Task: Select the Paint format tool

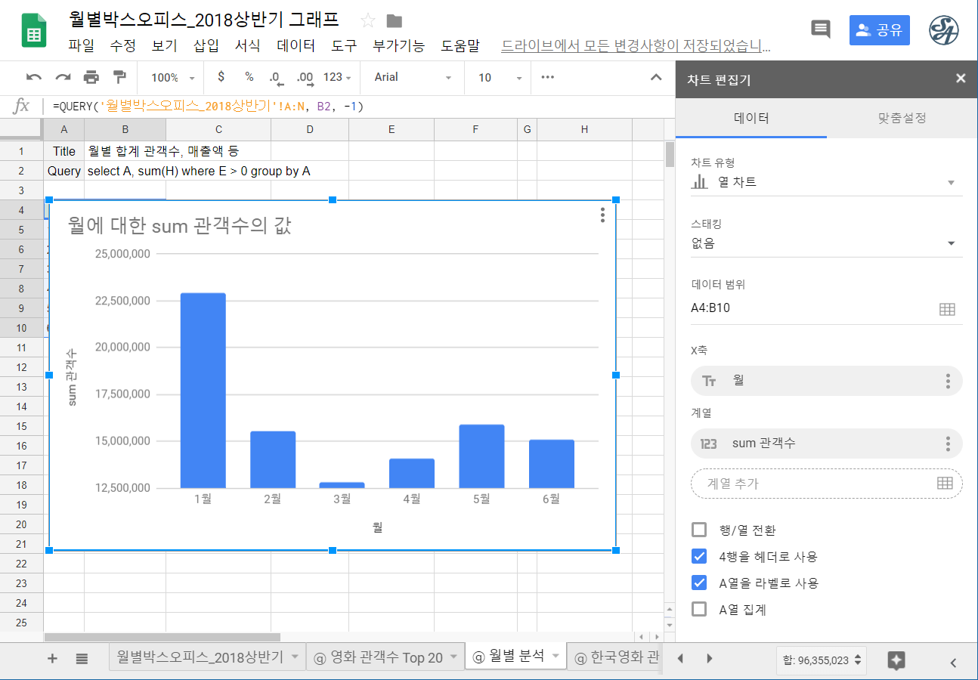Action: (x=119, y=77)
